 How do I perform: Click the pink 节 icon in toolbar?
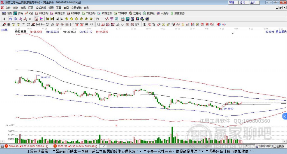click(112, 19)
